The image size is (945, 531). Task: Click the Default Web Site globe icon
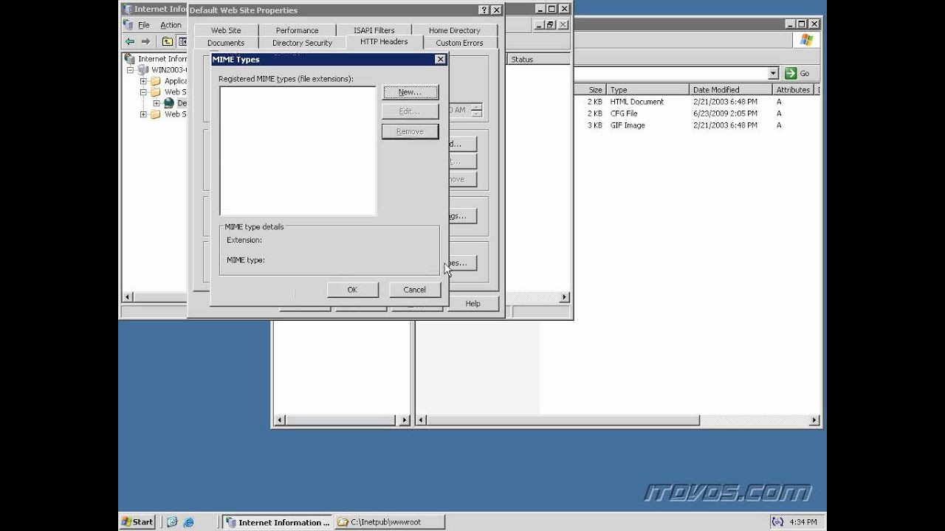coord(169,103)
